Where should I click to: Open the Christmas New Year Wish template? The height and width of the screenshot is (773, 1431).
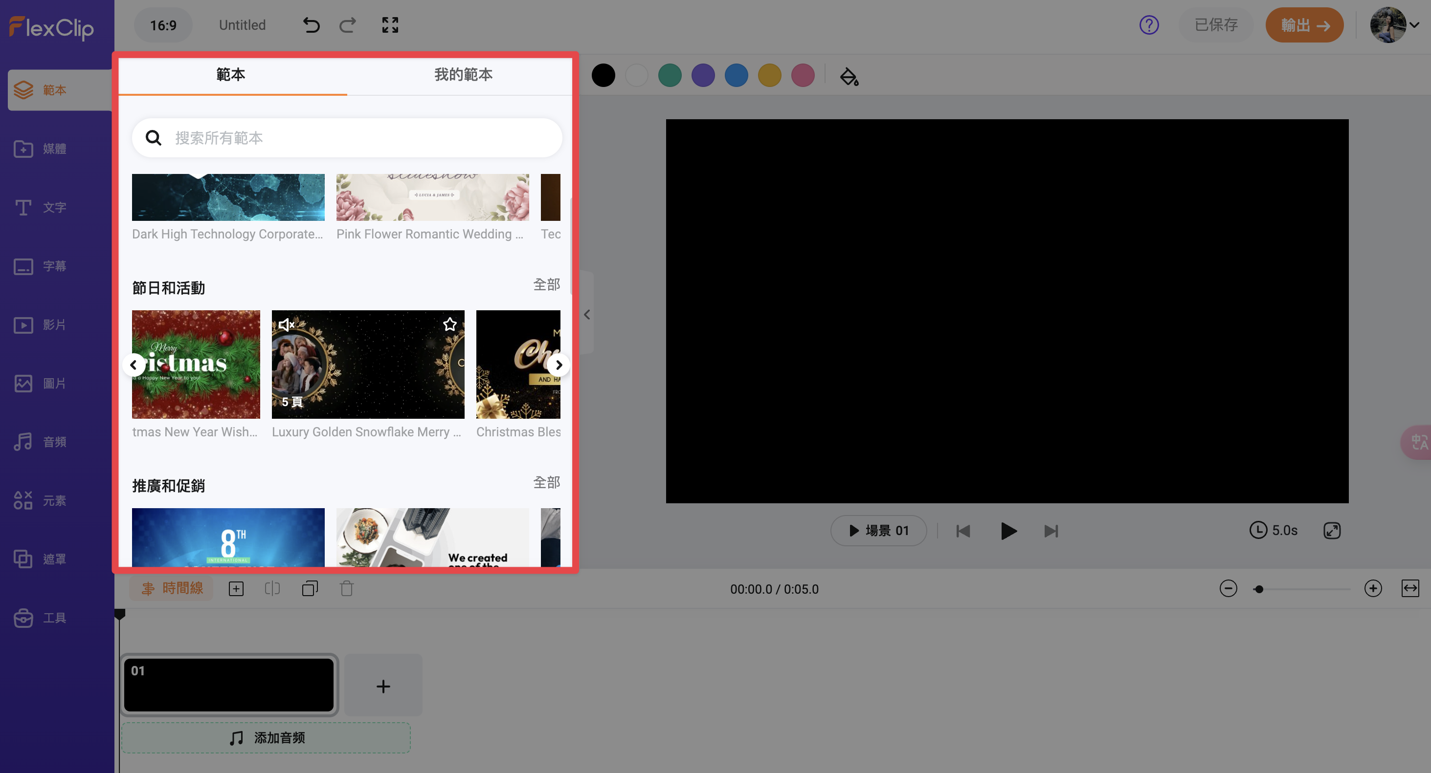pyautogui.click(x=196, y=365)
